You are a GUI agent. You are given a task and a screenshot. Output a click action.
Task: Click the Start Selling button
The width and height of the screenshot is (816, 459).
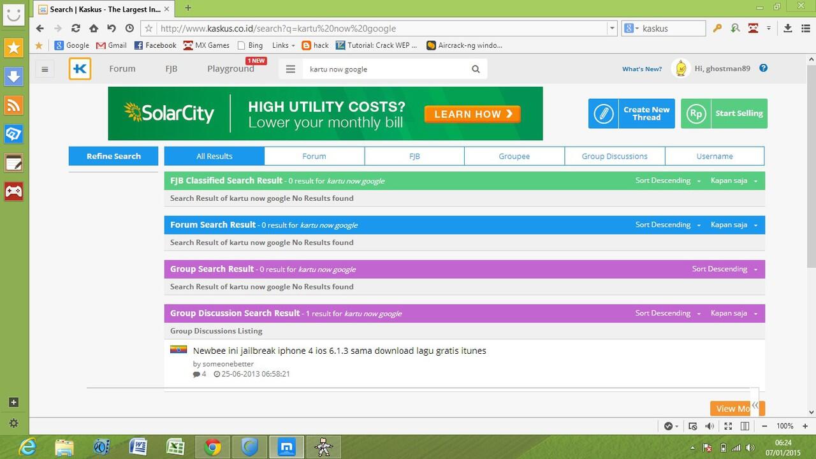click(x=724, y=113)
